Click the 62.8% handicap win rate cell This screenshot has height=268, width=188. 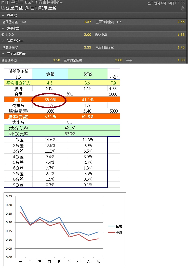88,117
